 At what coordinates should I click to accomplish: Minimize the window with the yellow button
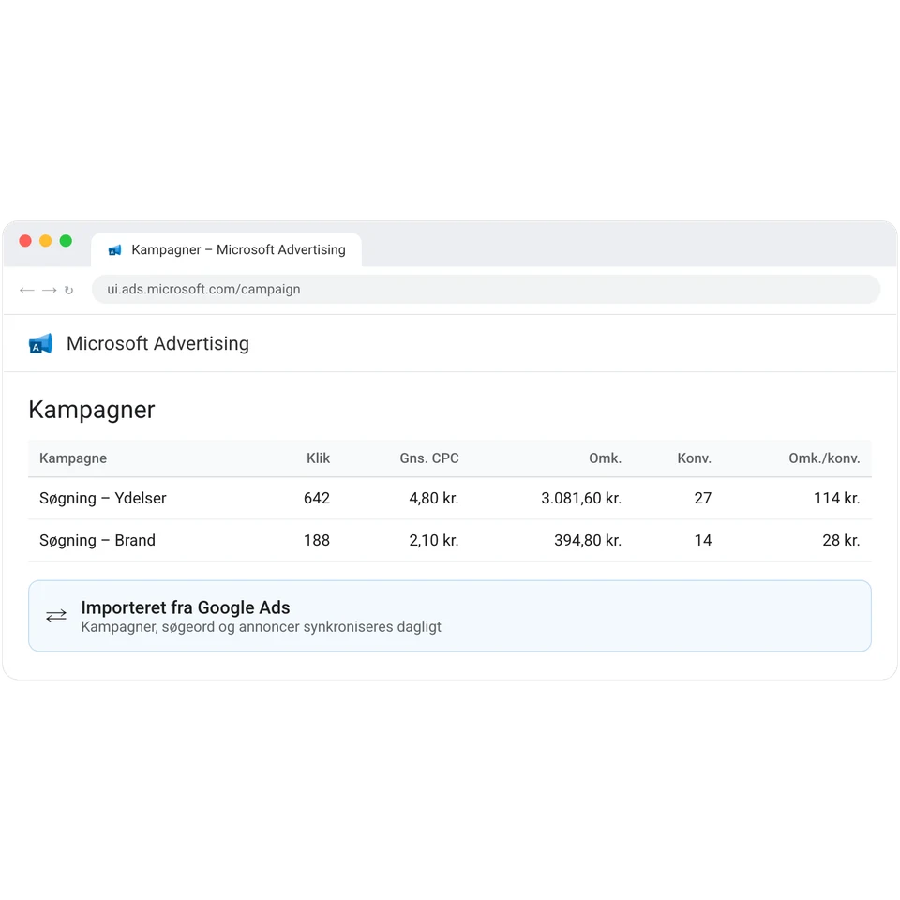[x=45, y=241]
